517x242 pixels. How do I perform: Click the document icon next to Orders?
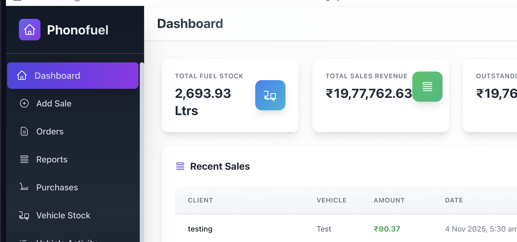(24, 131)
